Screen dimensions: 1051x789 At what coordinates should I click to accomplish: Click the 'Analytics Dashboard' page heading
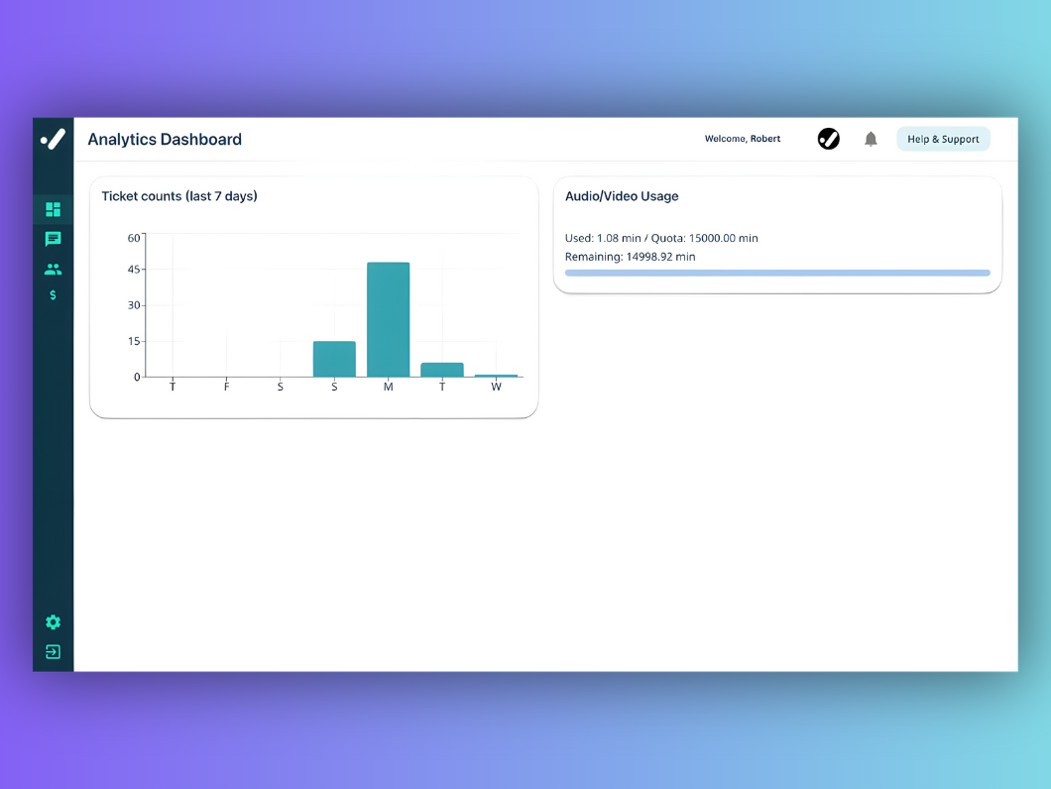click(x=165, y=140)
